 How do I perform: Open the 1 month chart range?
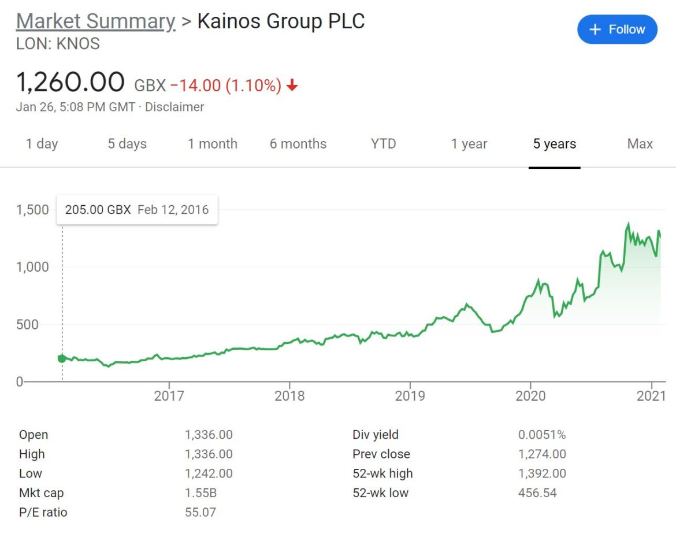point(213,144)
